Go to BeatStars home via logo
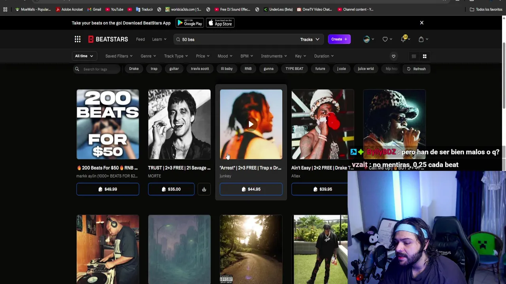Screen dimensions: 506x284 point(108,39)
